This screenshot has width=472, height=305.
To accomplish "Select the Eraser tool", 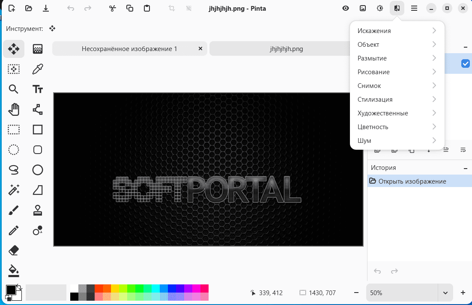I will [x=14, y=251].
